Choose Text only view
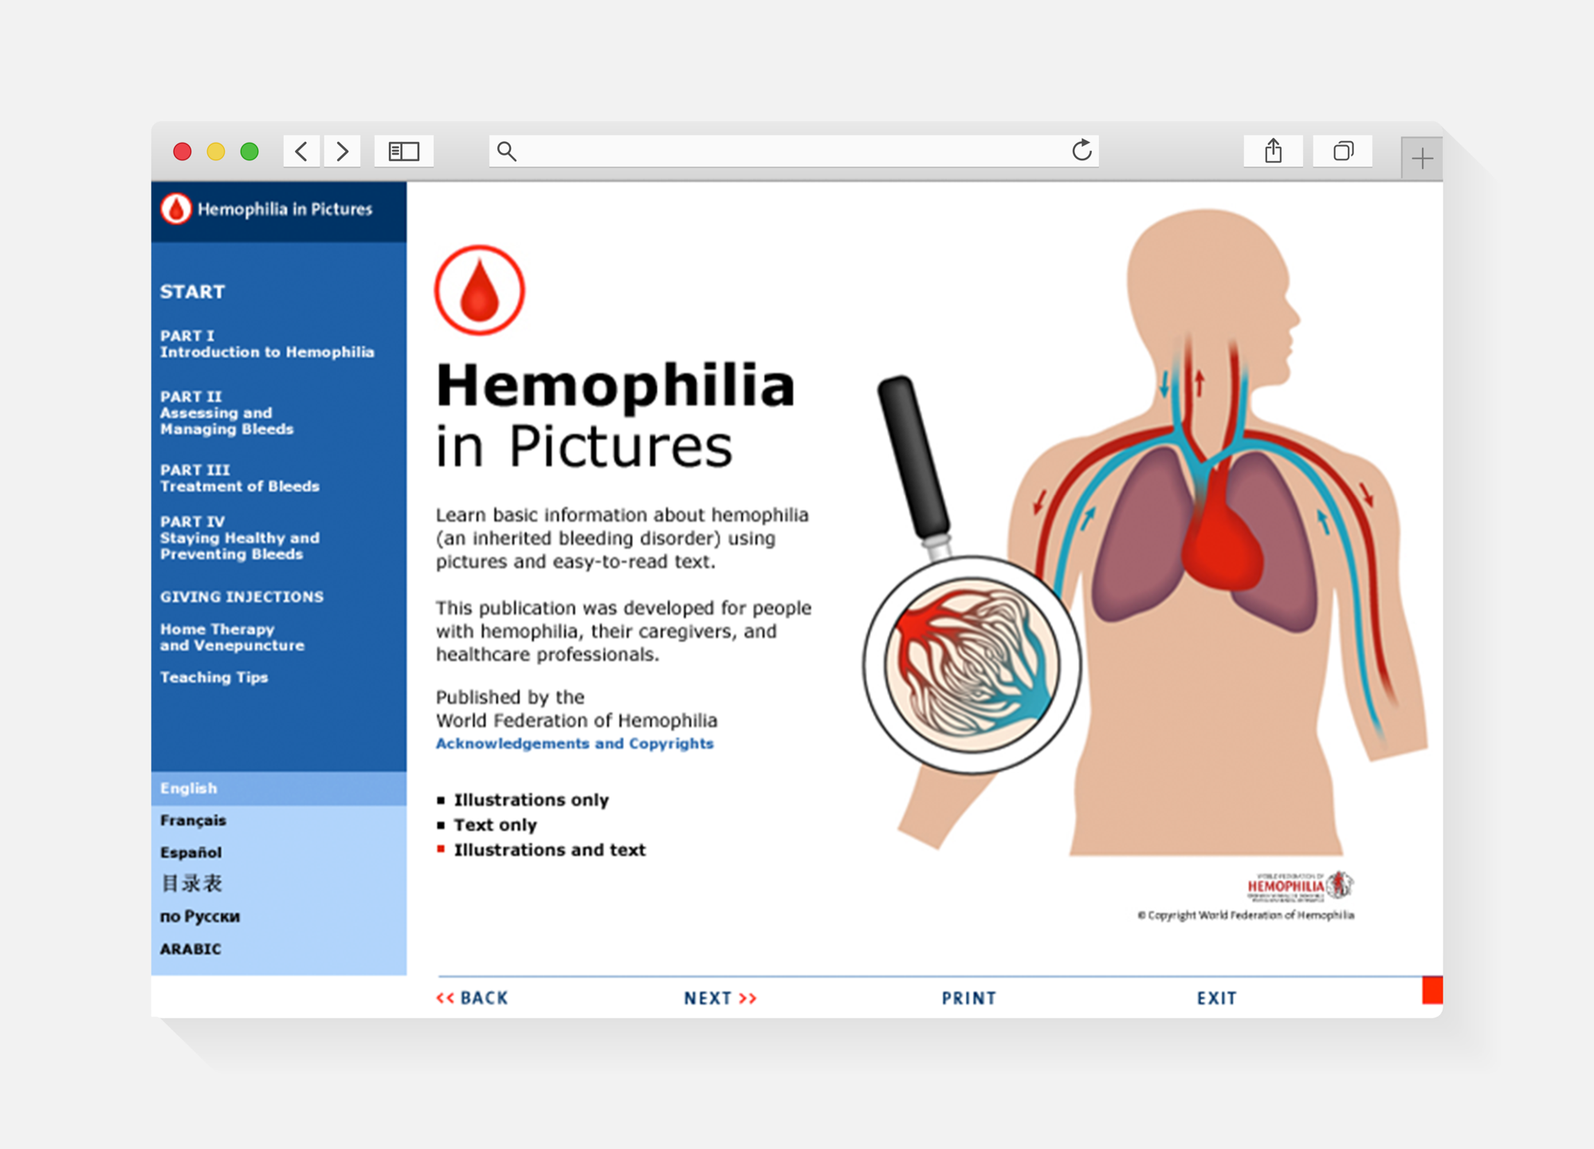The image size is (1594, 1149). 495,824
